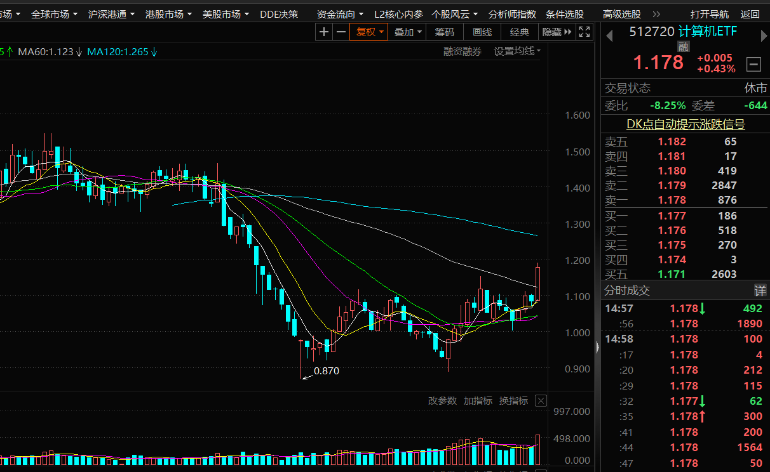Image resolution: width=770 pixels, height=472 pixels.
Task: Select 买五 row at 1.171
Action: (x=686, y=274)
